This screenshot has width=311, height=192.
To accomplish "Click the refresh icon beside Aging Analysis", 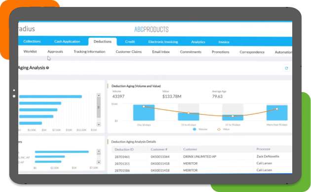I will point(286,68).
